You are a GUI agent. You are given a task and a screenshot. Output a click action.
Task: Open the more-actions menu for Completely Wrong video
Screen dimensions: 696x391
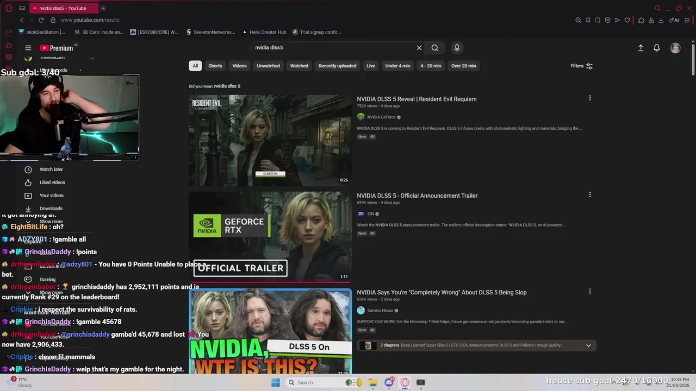[590, 292]
